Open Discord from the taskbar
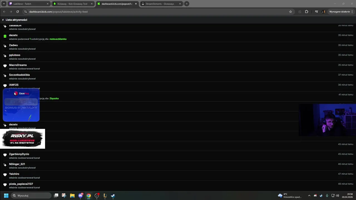Image resolution: width=356 pixels, height=200 pixels. (81, 196)
